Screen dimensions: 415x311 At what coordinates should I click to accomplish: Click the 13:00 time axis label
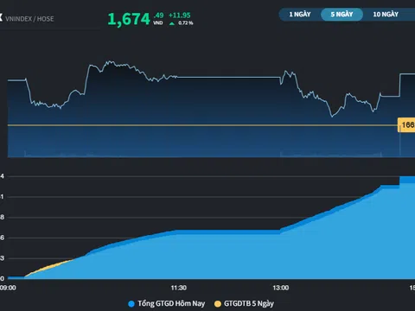[x=281, y=288]
